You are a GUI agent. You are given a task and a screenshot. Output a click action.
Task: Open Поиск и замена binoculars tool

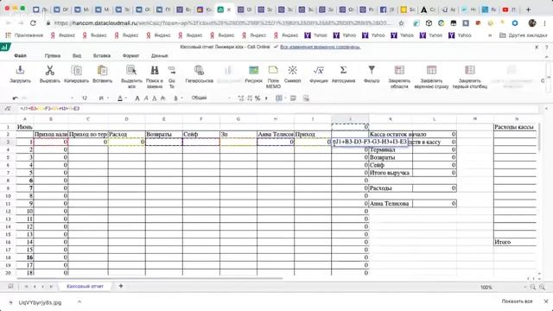(155, 70)
